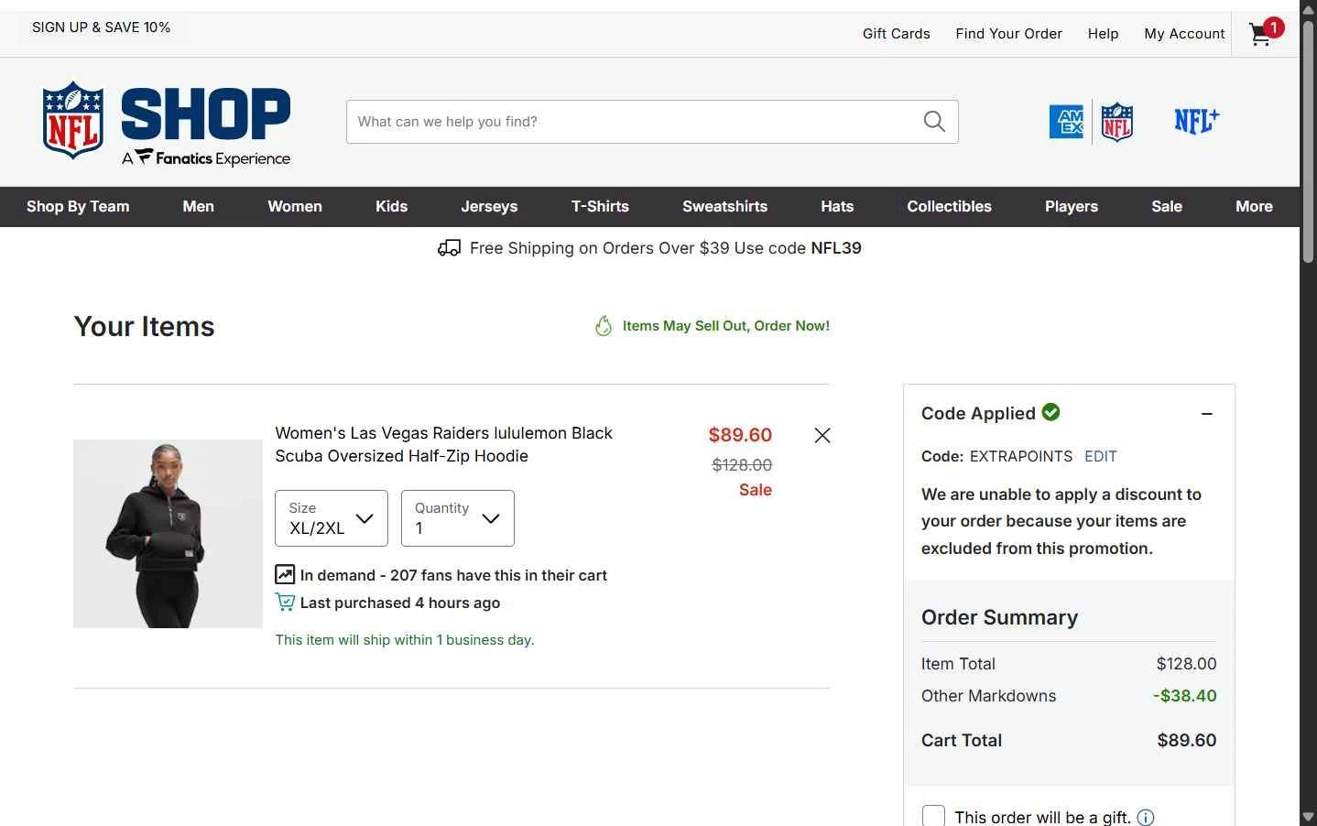
Task: Open the Jerseys menu
Action: 489,207
